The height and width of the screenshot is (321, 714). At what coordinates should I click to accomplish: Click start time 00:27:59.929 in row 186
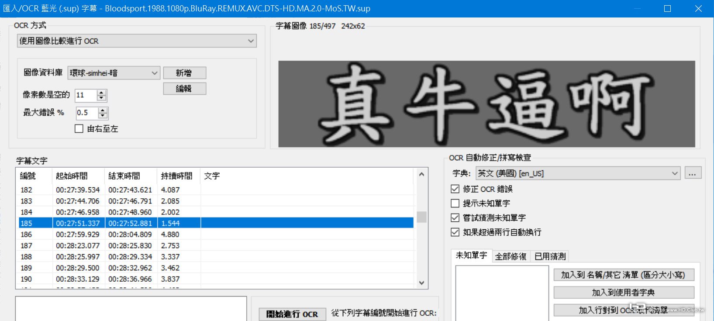click(78, 235)
